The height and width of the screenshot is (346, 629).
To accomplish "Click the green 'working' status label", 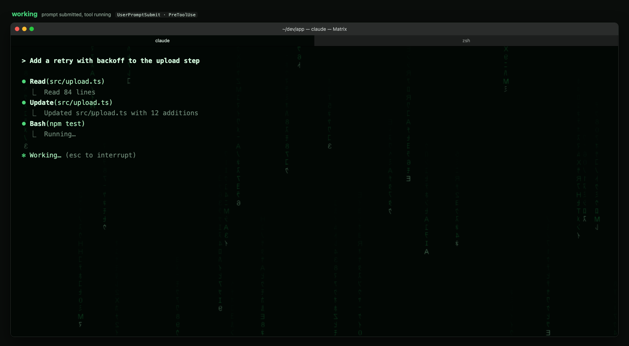I will (25, 14).
